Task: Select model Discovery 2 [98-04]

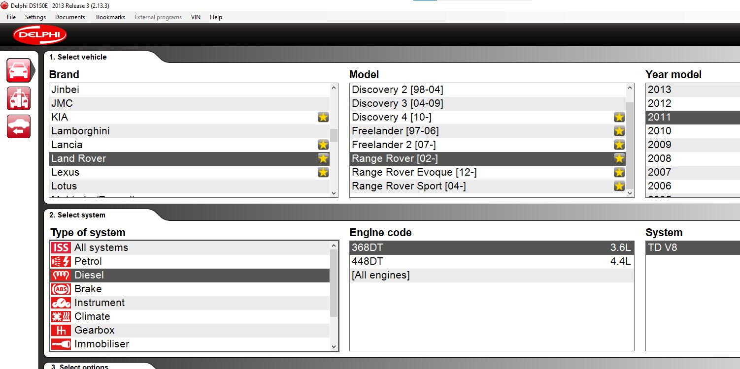Action: tap(488, 90)
